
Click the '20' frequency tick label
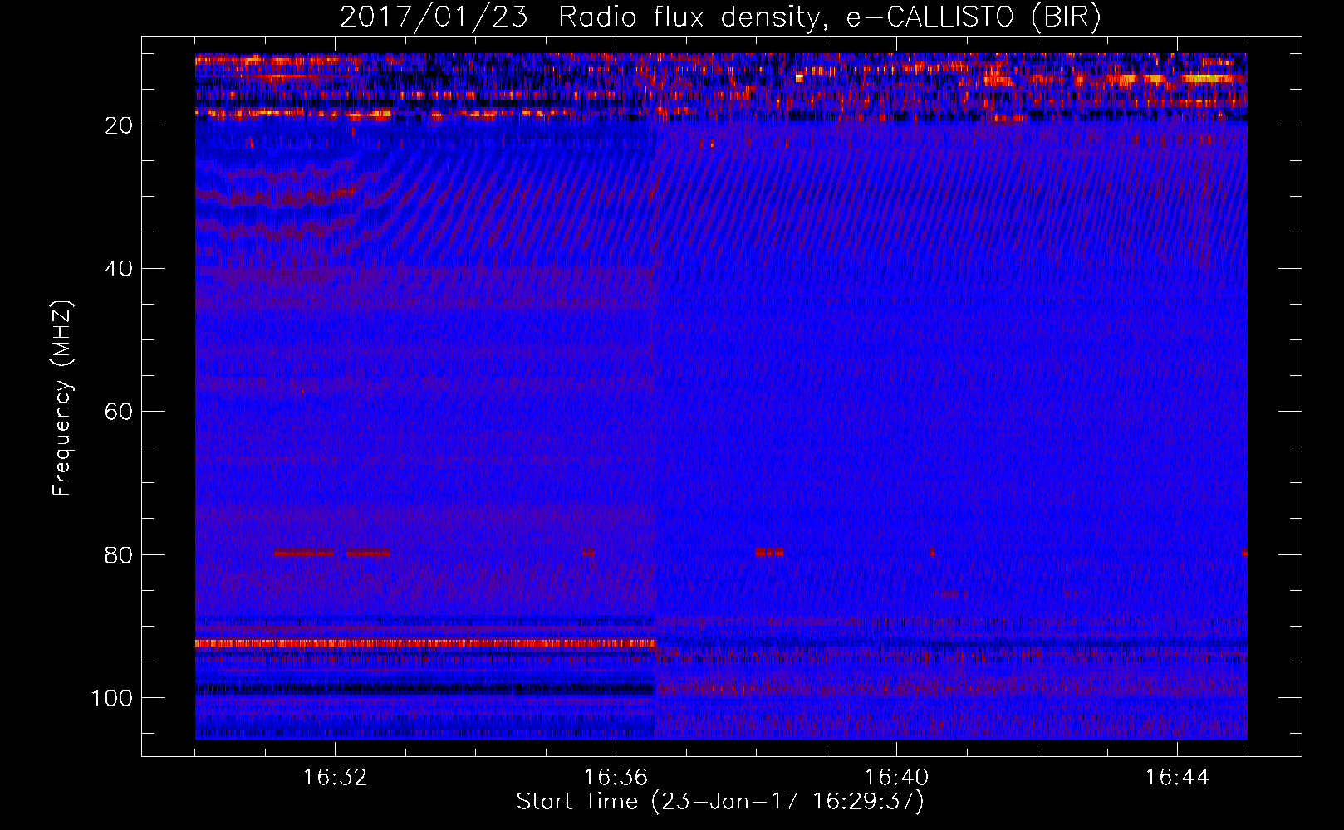(x=120, y=125)
